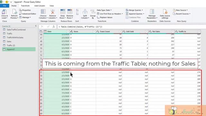Switch to the Home tab
206x116 pixels.
click(14, 6)
